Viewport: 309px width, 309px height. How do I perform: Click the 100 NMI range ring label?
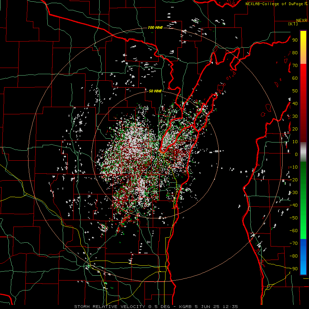(x=155, y=27)
